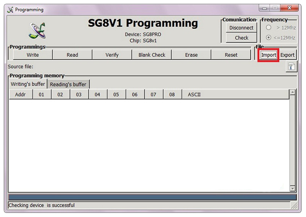Viewport: 306px width, 217px height.
Task: Click the 'Checking device is successful' status text
Action: (42, 205)
